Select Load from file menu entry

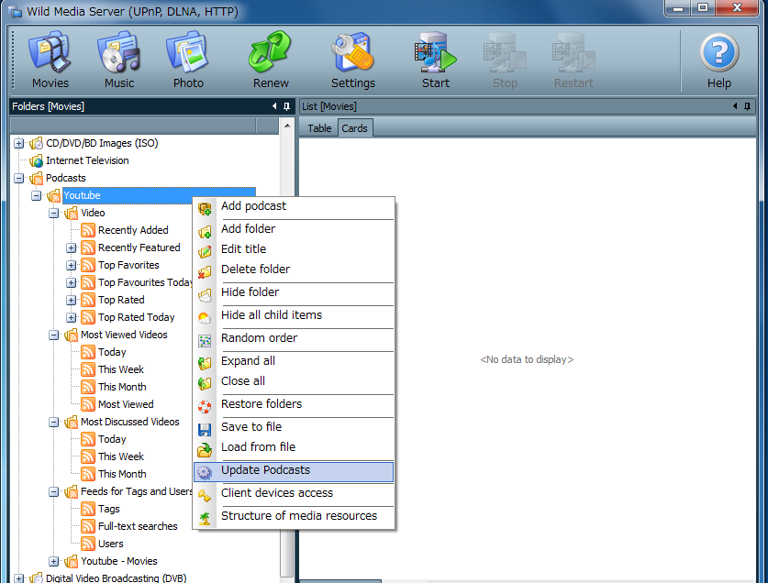coord(294,447)
